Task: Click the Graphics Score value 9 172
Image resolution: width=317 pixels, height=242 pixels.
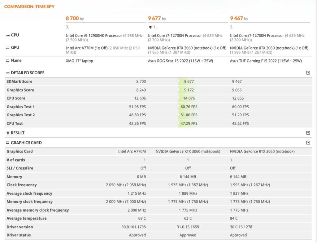Action: pyautogui.click(x=189, y=90)
